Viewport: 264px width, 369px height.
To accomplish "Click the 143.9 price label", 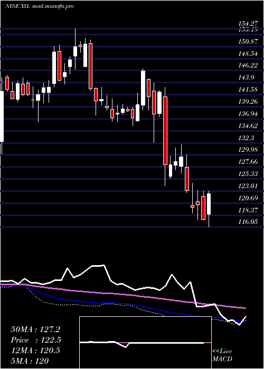I will (247, 77).
